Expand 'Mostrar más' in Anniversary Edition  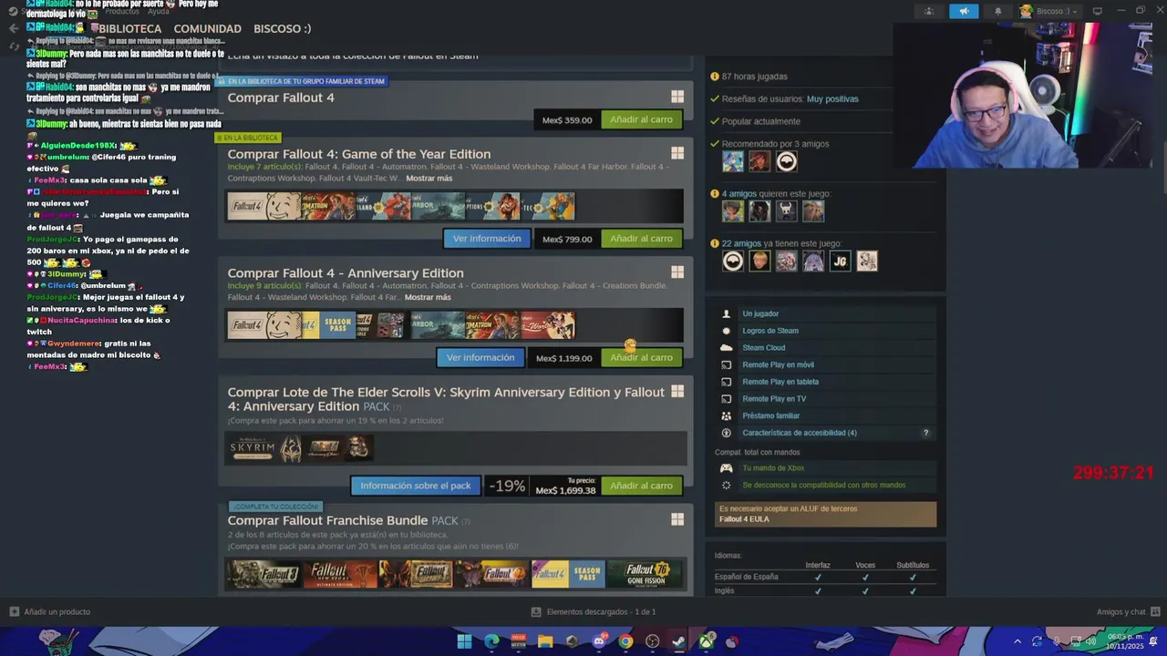[428, 297]
